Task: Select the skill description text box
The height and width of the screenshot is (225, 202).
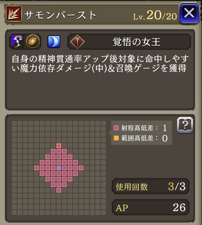Action: pos(100,70)
